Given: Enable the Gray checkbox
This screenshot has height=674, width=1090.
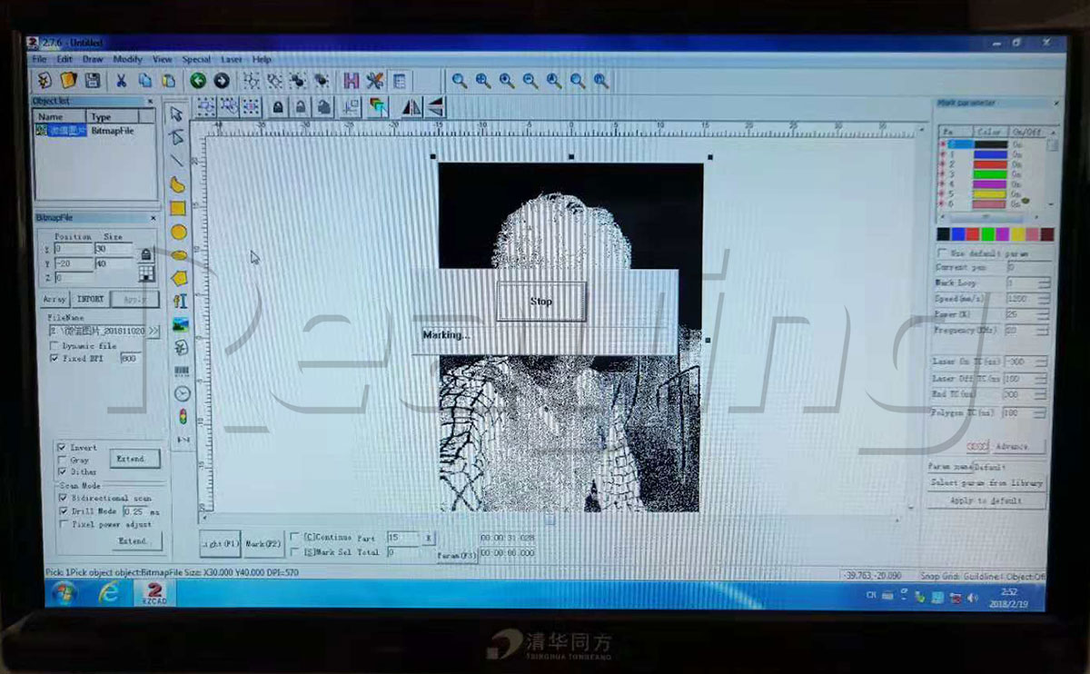Looking at the screenshot, I should (x=62, y=461).
